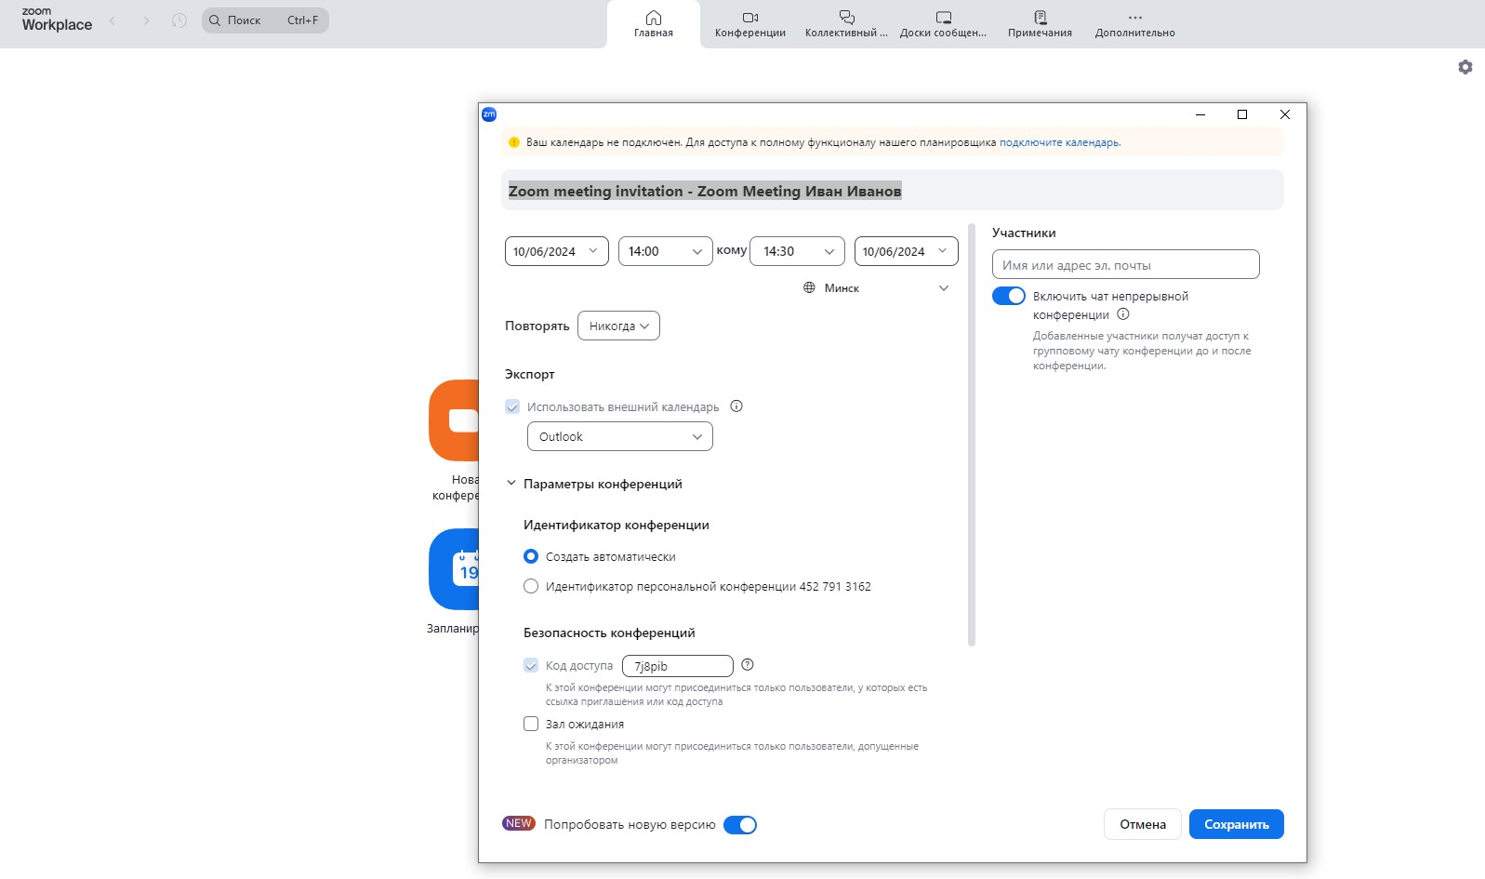1485x879 pixels.
Task: Collapse the Параметры конференций section
Action: [510, 483]
